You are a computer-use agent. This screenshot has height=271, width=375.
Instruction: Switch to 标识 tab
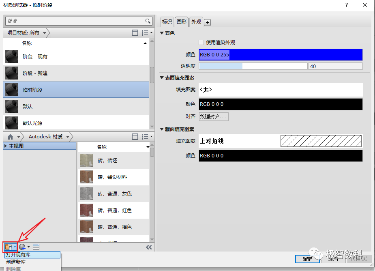[167, 22]
